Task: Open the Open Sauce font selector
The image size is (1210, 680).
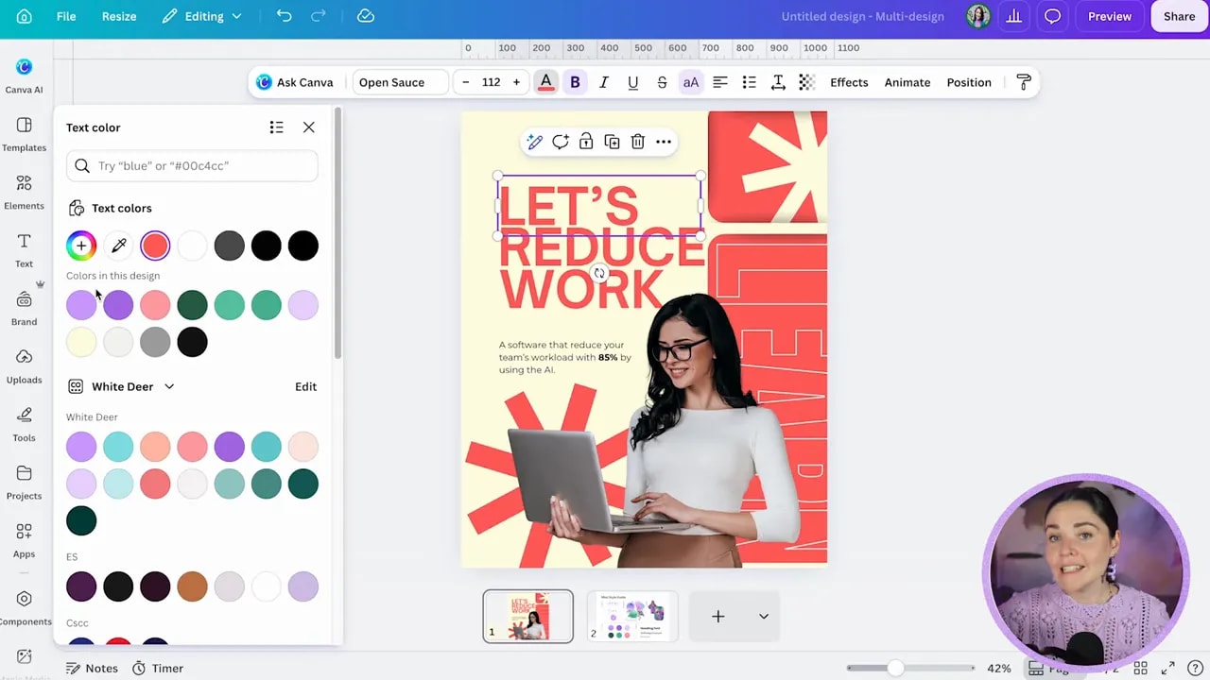Action: point(401,82)
